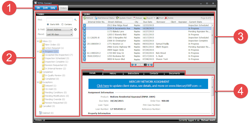Click the M icon for 1253 Rockview Rd
The width and height of the screenshot is (250, 123).
click(x=84, y=56)
